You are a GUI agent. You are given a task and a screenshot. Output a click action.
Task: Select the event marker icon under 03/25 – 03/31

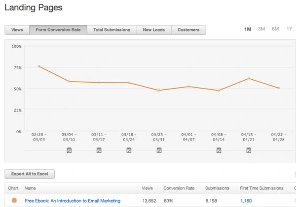pos(159,150)
